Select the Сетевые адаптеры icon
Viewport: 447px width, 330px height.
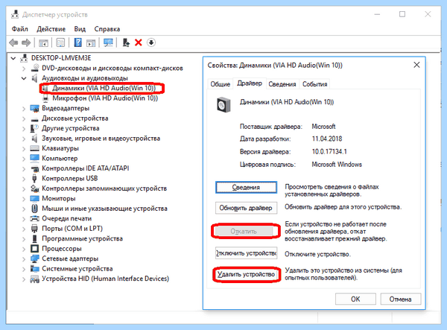click(x=34, y=258)
